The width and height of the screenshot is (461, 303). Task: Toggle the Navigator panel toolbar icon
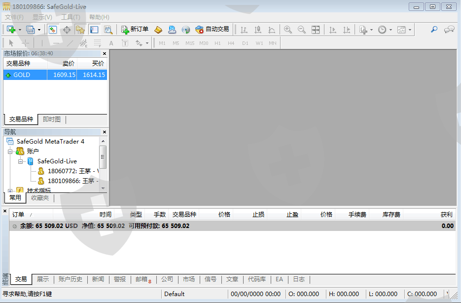(80, 30)
